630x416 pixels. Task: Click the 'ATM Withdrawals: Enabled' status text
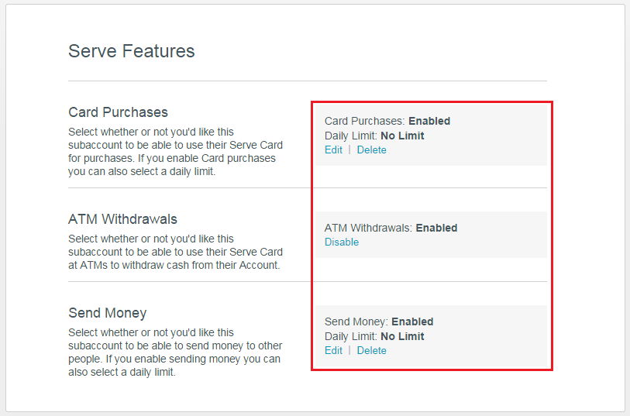click(391, 229)
